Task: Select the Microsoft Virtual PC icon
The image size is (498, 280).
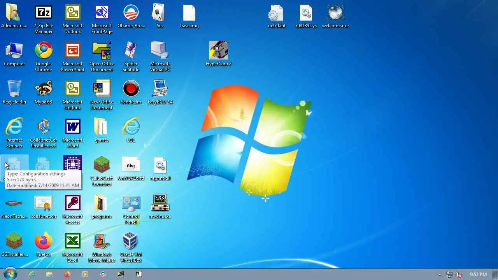Action: (x=160, y=57)
